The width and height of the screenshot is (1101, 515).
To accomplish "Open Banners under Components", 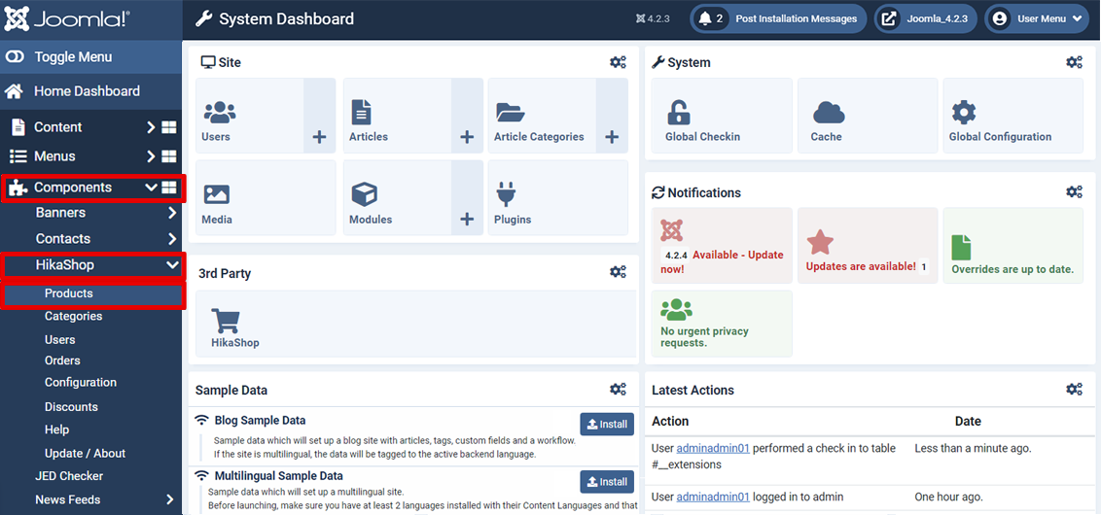I will [x=61, y=213].
